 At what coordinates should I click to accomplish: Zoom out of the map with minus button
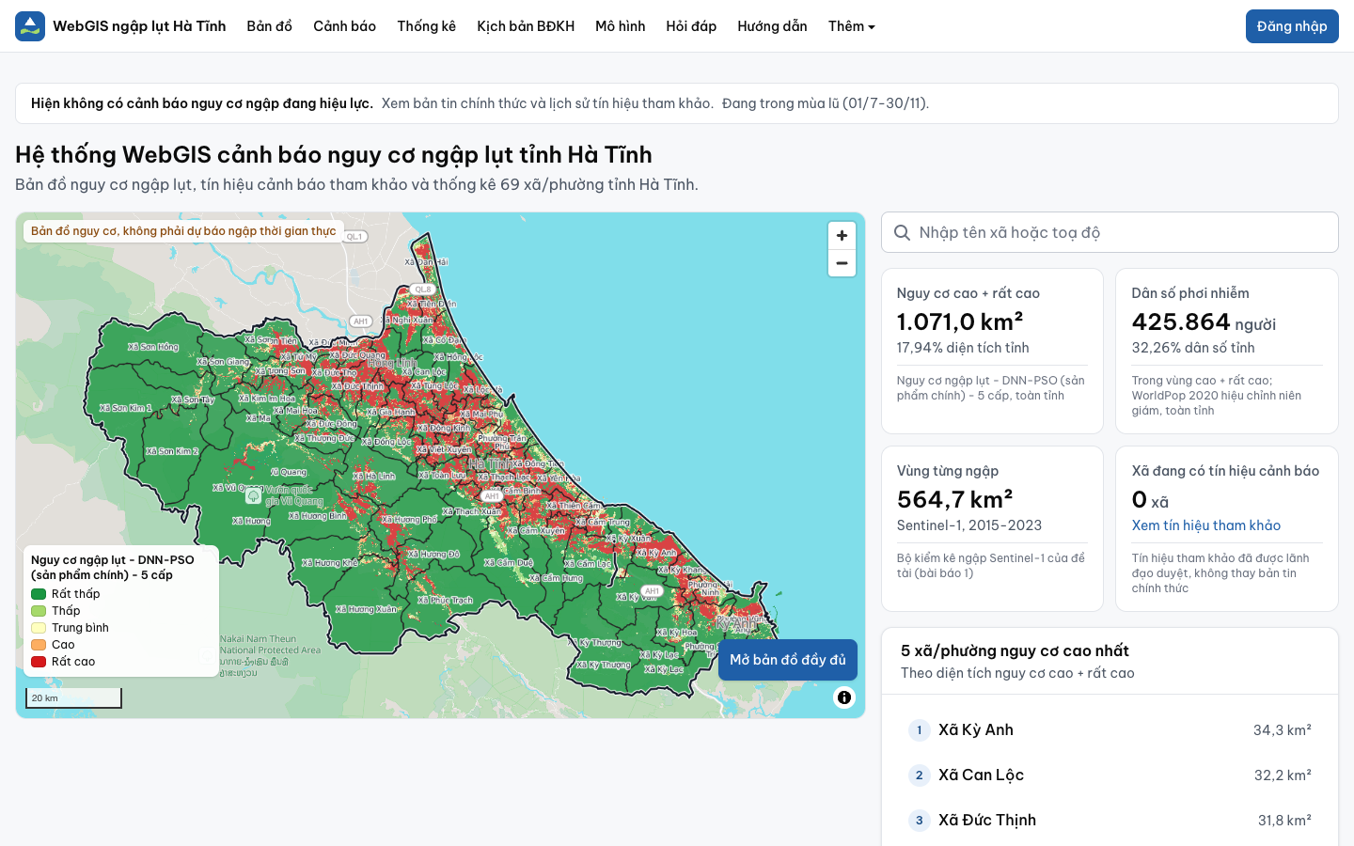click(x=842, y=263)
